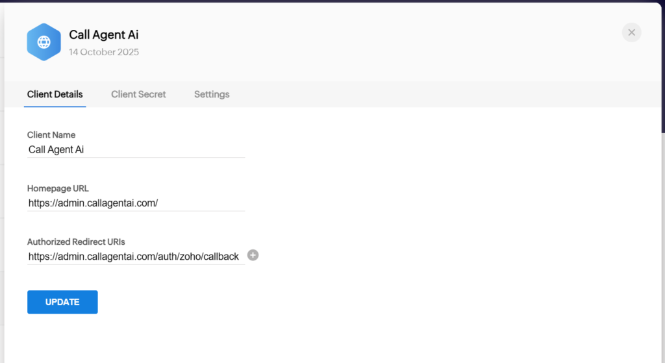665x363 pixels.
Task: Click the Client Name field label
Action: click(x=51, y=135)
